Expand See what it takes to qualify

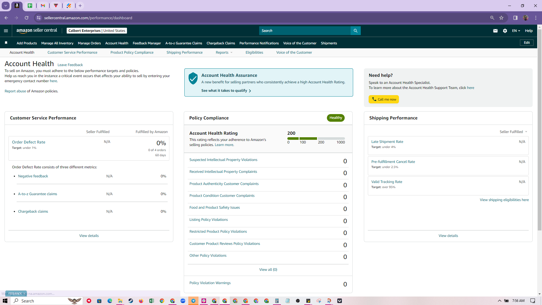226,91
